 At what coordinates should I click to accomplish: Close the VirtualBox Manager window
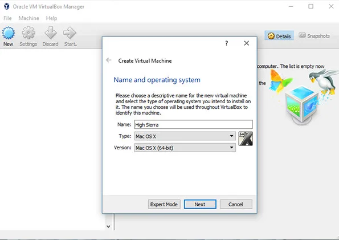click(331, 6)
